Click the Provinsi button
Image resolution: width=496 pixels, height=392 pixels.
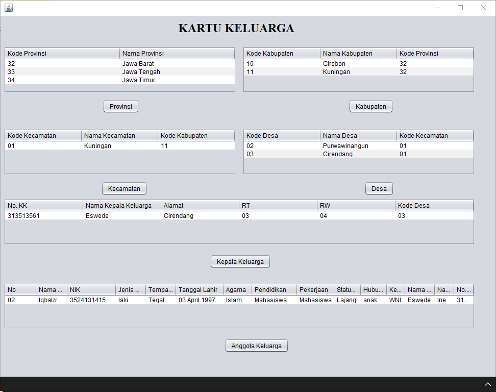coord(120,106)
